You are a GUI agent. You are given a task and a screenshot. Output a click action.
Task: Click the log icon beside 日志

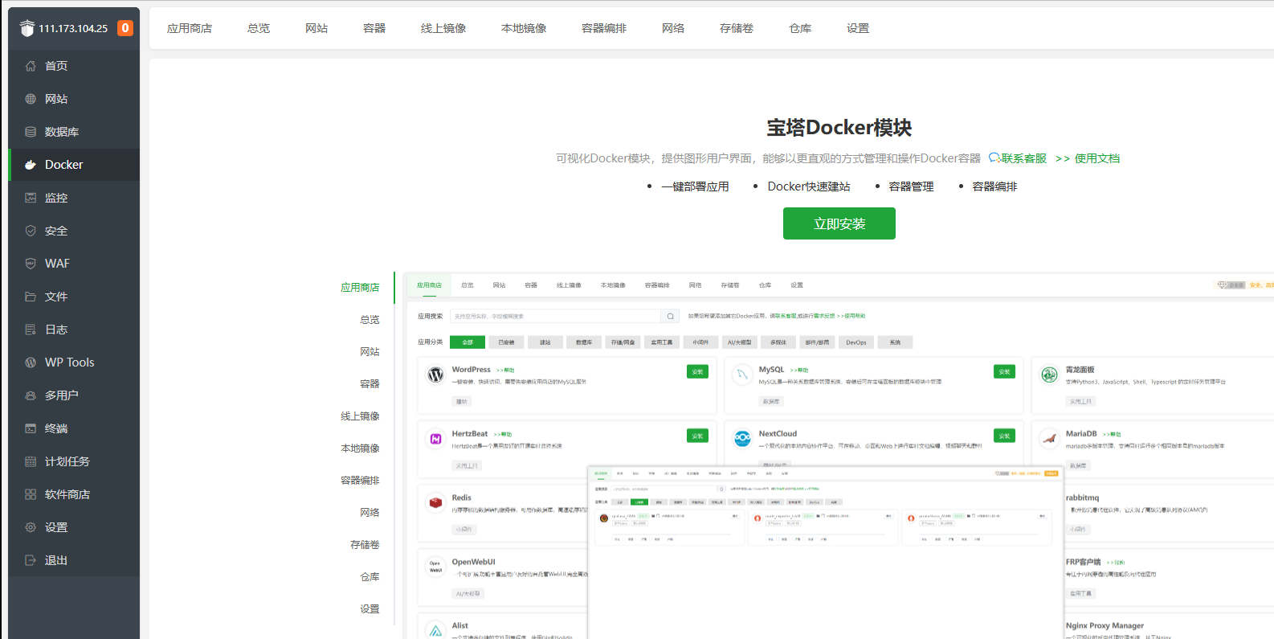pyautogui.click(x=31, y=330)
